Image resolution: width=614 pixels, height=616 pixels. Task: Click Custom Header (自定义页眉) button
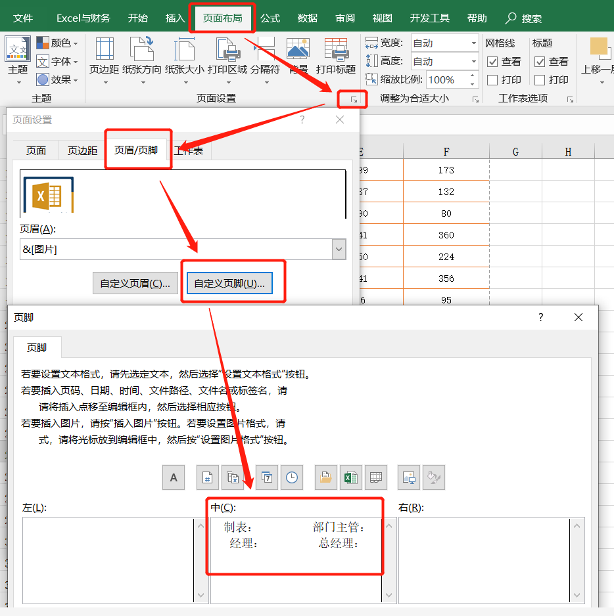(x=135, y=283)
